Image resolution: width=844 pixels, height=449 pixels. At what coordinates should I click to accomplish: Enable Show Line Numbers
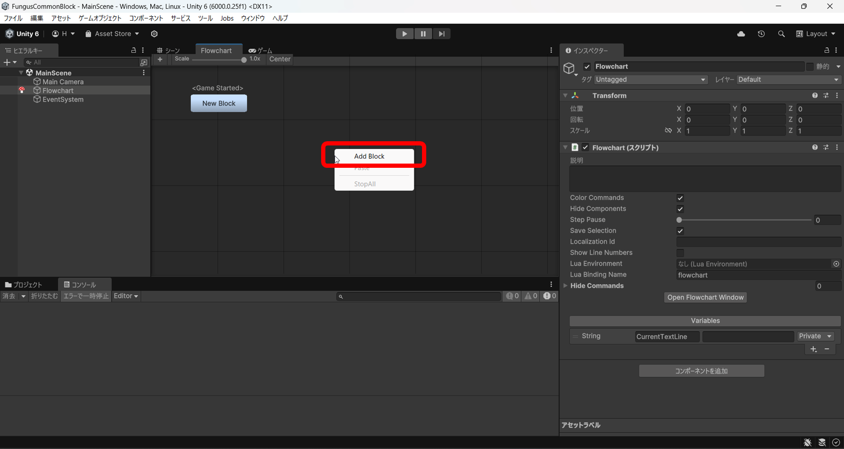point(680,253)
